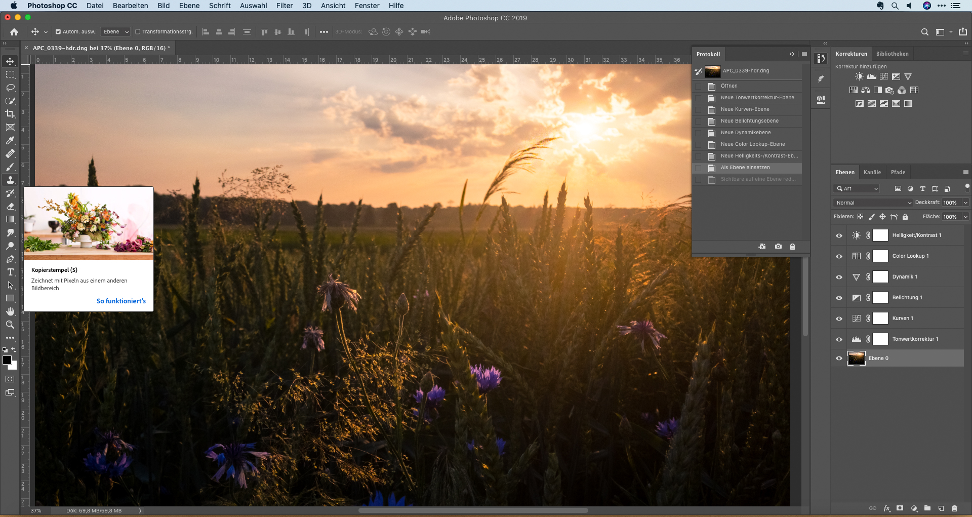Open the Deckkraft opacity dropdown arrow
The height and width of the screenshot is (517, 972).
point(965,203)
